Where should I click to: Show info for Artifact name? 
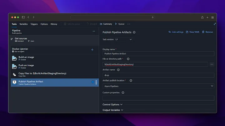[118, 70]
